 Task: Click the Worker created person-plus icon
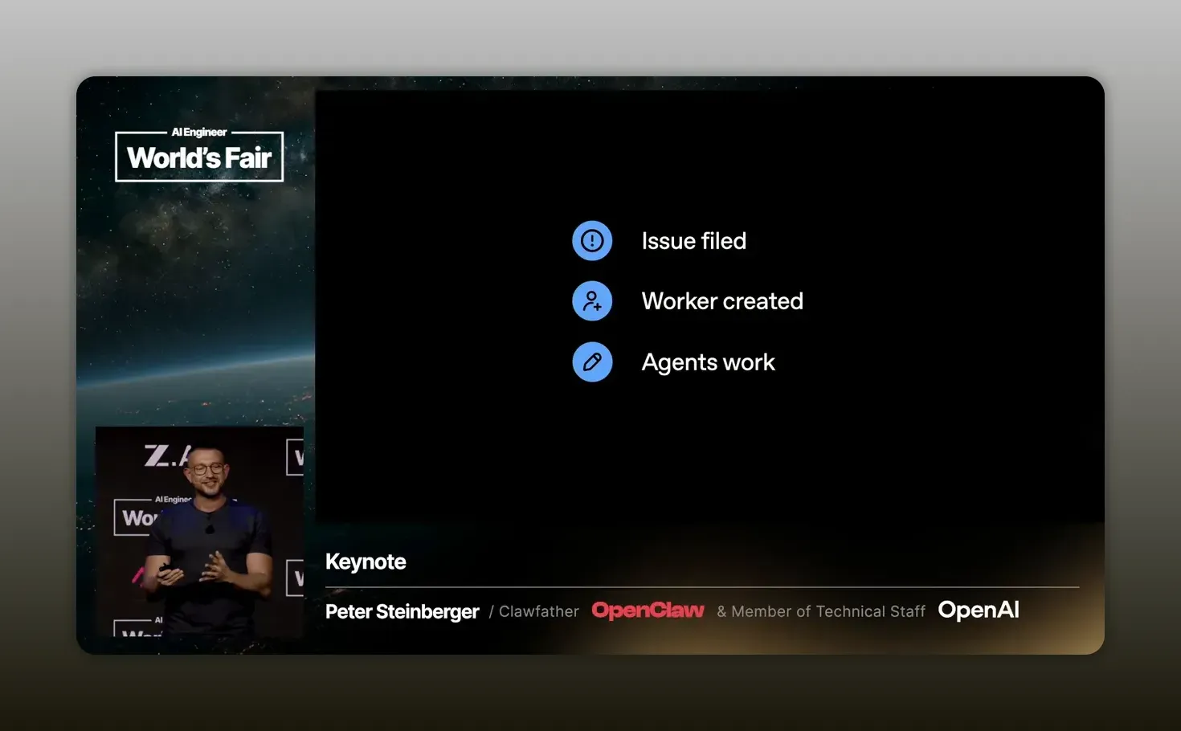(x=592, y=301)
